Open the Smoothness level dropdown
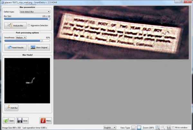The width and height of the screenshot is (193, 130). tap(21, 38)
